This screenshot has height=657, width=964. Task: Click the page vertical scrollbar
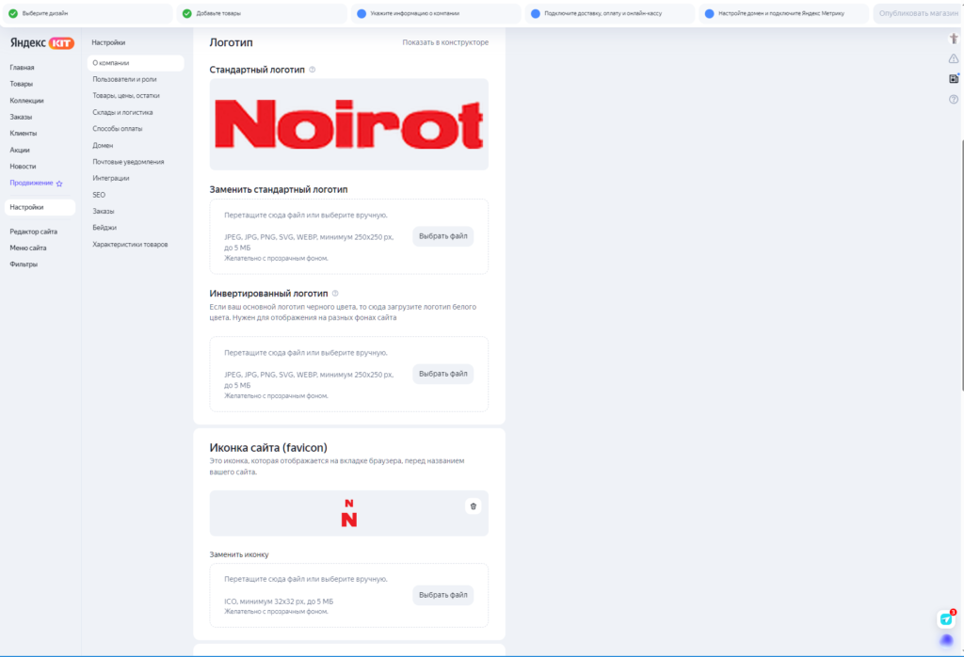961,264
